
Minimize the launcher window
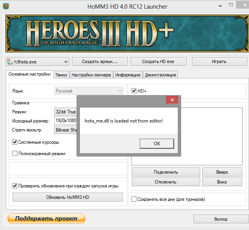point(220,6)
